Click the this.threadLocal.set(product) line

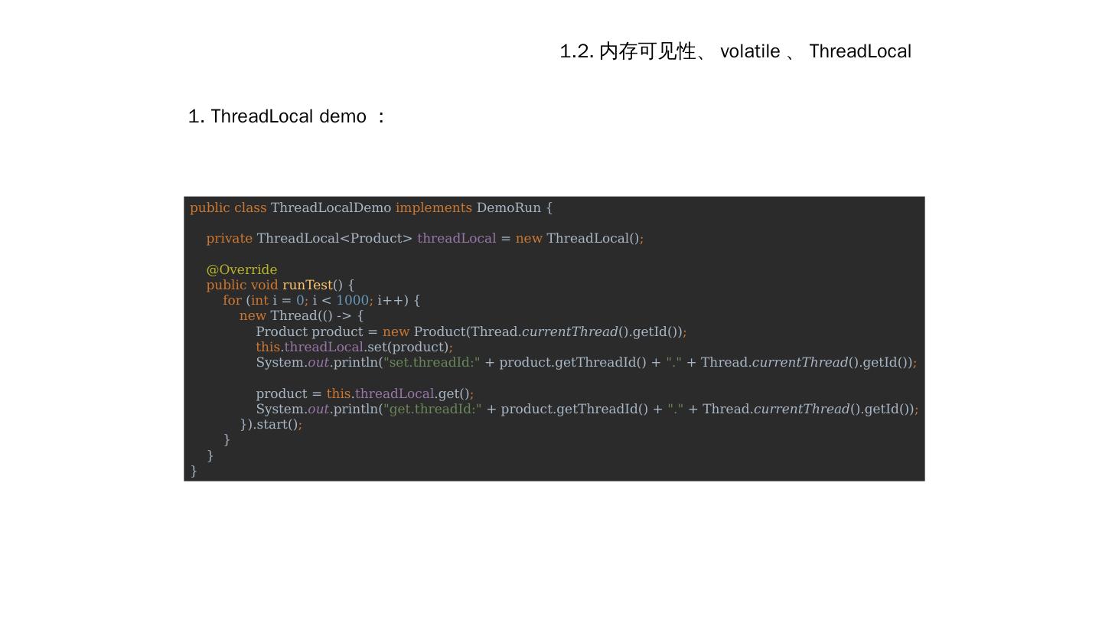(354, 348)
